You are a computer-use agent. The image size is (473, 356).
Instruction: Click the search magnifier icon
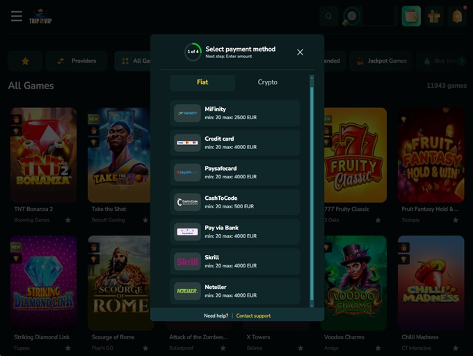tap(329, 16)
